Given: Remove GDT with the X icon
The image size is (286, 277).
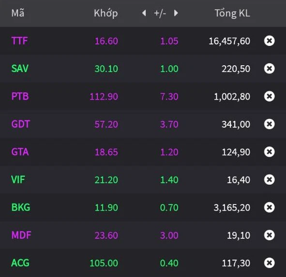Looking at the screenshot, I should pos(269,124).
